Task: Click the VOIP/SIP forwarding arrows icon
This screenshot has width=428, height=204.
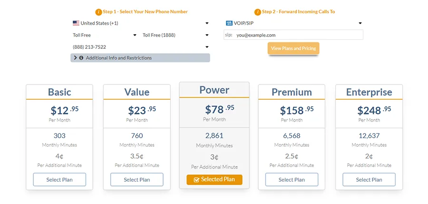Action: point(229,23)
